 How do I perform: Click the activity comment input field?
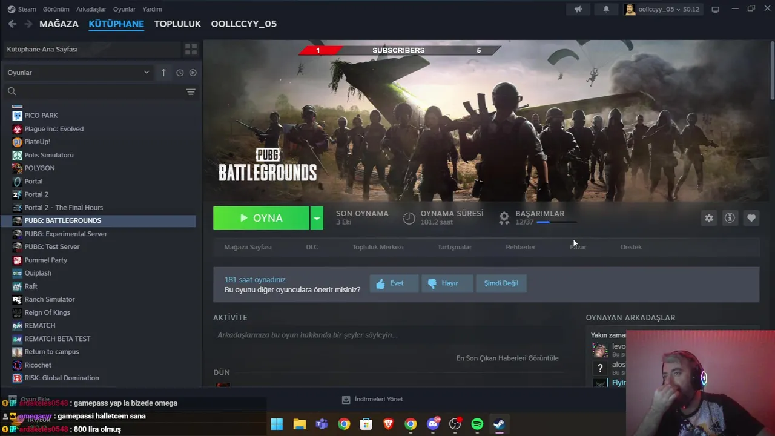click(387, 335)
